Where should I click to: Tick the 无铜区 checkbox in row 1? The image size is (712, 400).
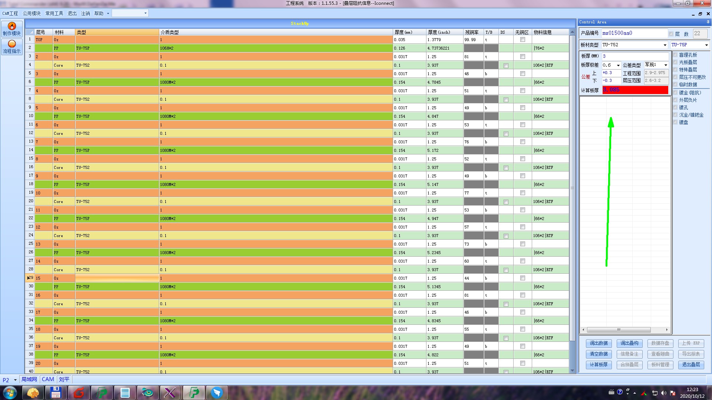pos(523,40)
